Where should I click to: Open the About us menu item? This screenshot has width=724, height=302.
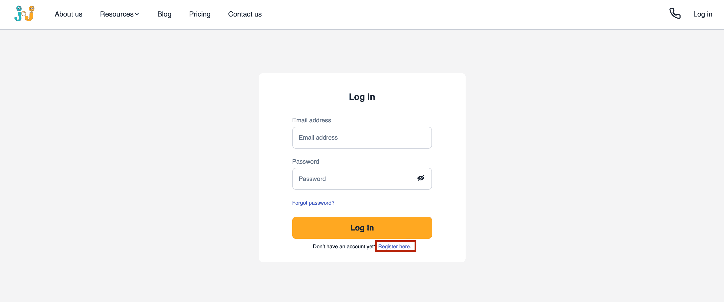click(68, 14)
